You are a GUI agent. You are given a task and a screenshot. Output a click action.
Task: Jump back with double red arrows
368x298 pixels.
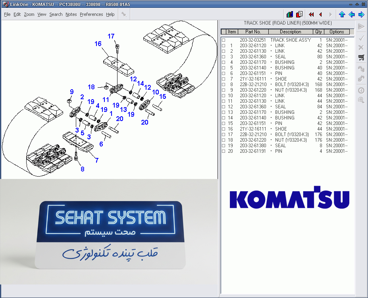pos(311,15)
